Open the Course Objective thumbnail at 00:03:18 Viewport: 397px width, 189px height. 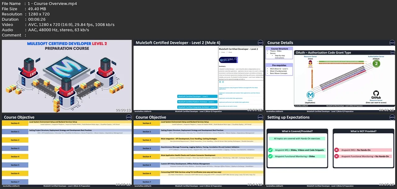(67, 151)
